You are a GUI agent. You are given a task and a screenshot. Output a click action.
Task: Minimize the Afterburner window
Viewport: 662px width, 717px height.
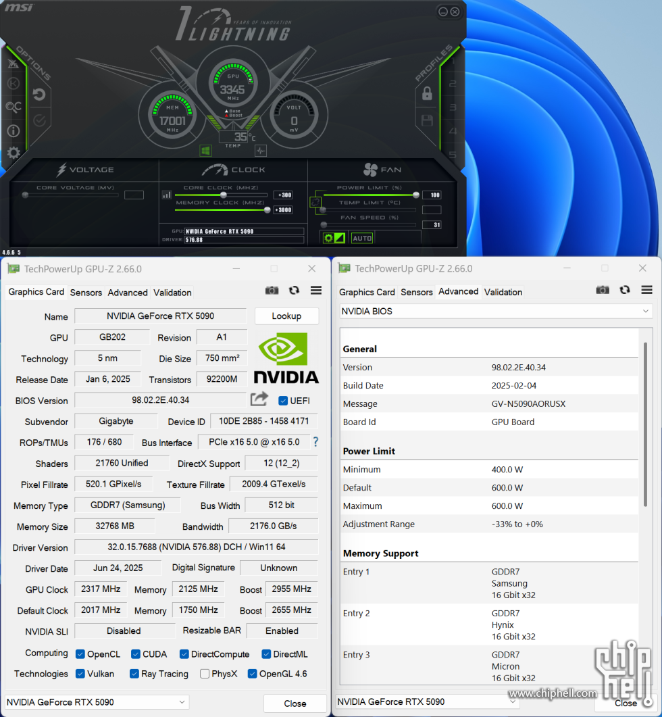click(442, 11)
